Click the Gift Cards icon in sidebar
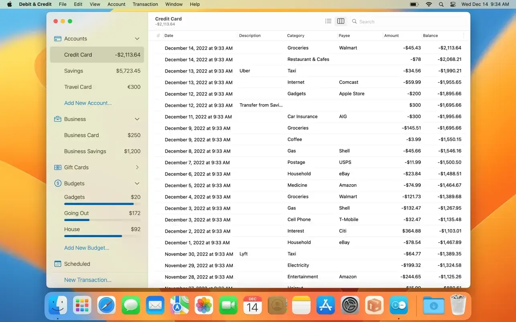516x322 pixels. pyautogui.click(x=57, y=167)
